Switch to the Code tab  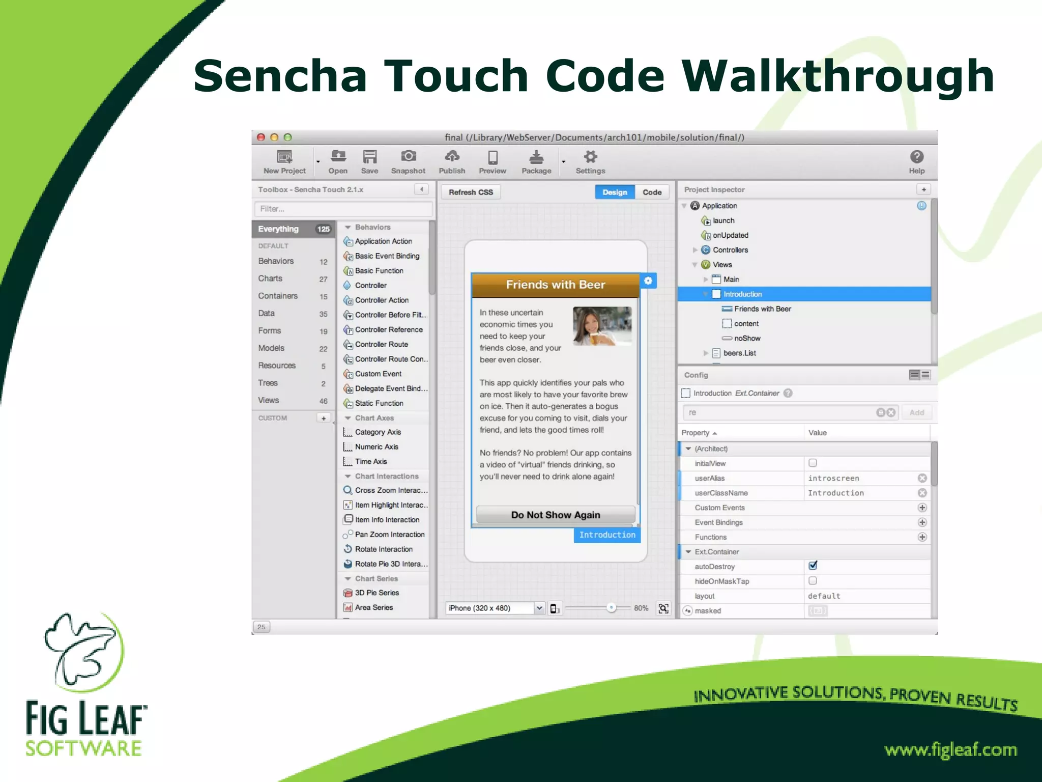coord(652,192)
